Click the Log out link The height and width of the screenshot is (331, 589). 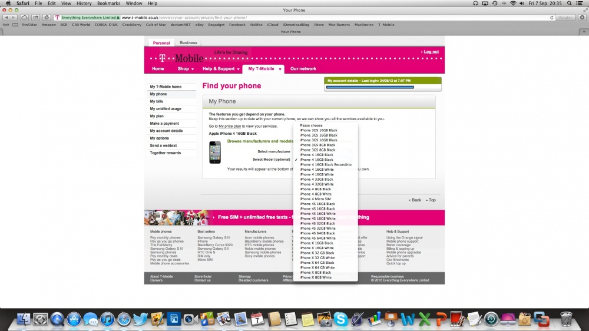point(431,52)
